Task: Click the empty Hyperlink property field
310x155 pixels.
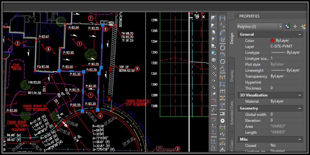Action: [286, 82]
